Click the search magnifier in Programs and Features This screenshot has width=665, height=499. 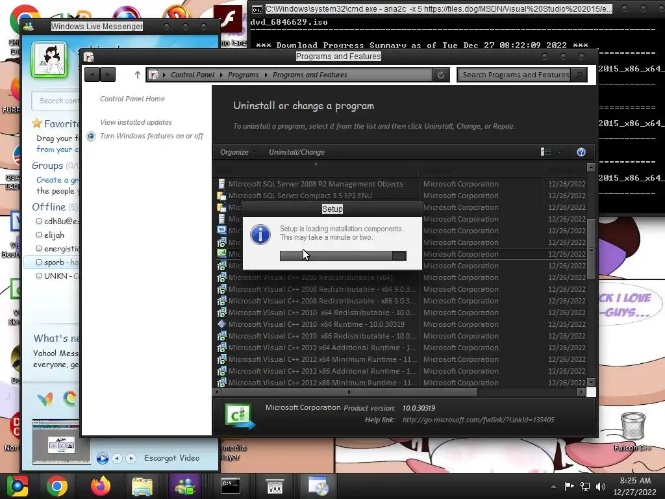[579, 75]
